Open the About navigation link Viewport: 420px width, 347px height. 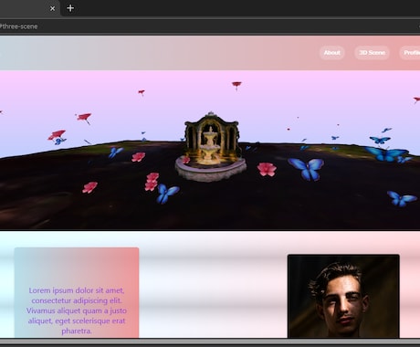331,53
